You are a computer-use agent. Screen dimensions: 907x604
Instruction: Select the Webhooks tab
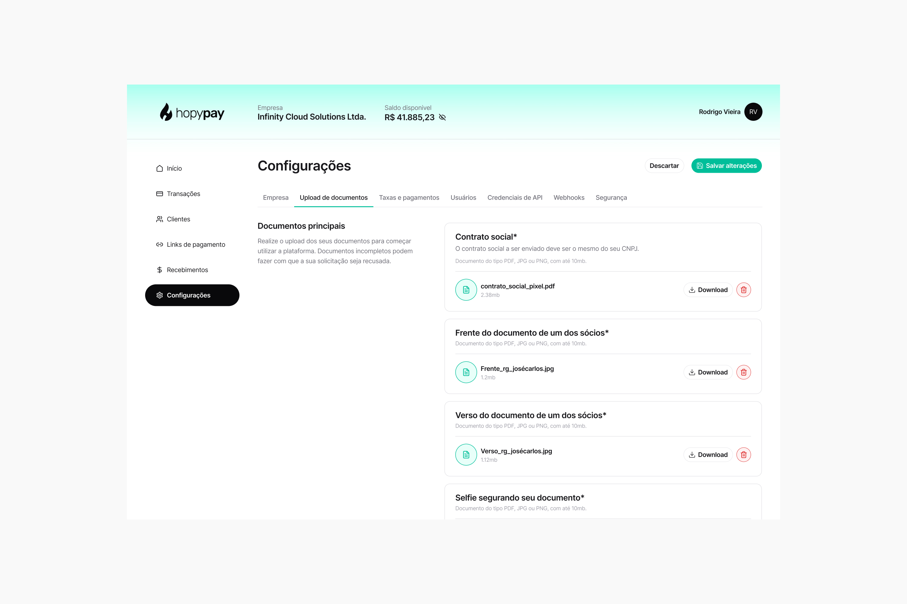tap(569, 198)
